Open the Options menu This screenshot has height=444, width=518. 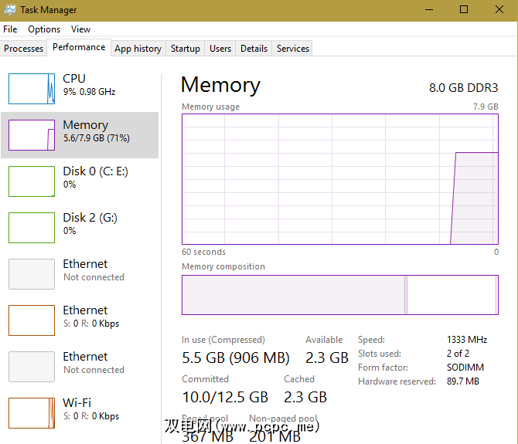pos(44,29)
